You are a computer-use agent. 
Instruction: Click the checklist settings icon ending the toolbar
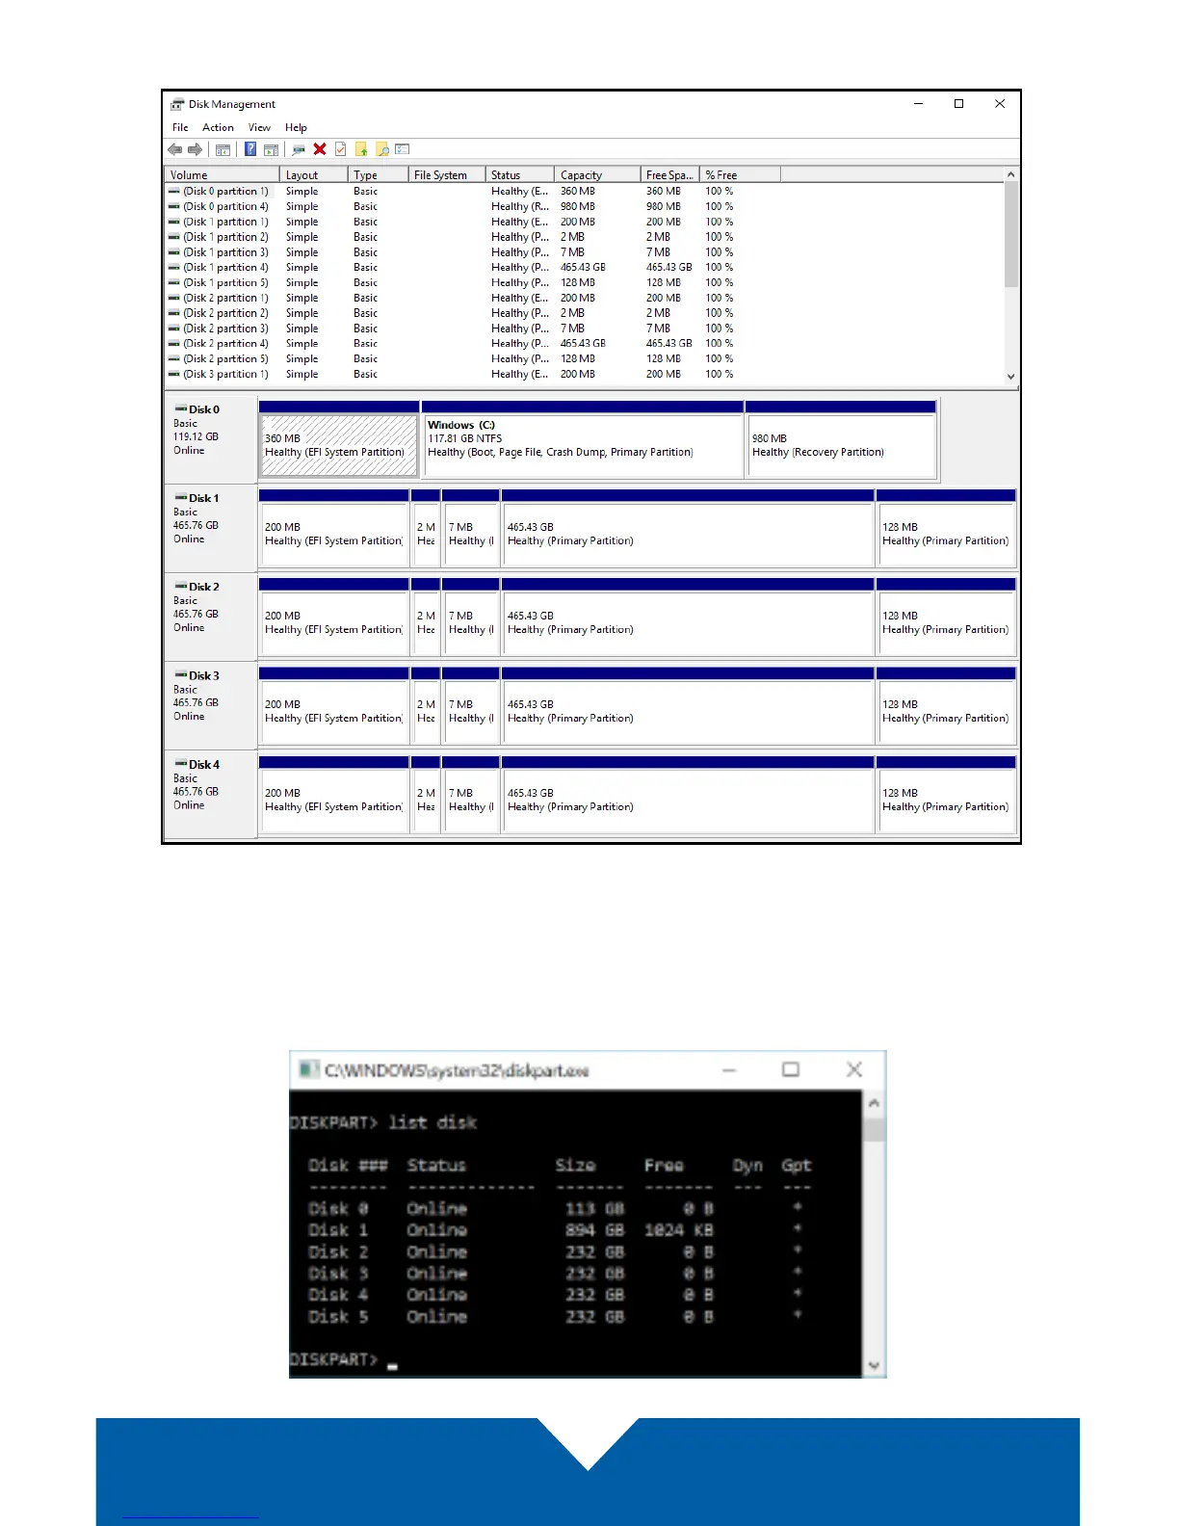403,149
